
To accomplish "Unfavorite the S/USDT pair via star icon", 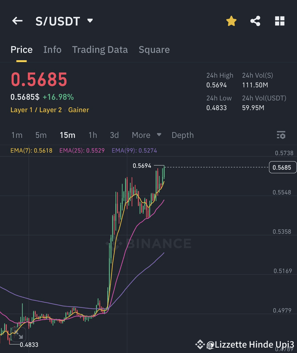I will (x=231, y=21).
